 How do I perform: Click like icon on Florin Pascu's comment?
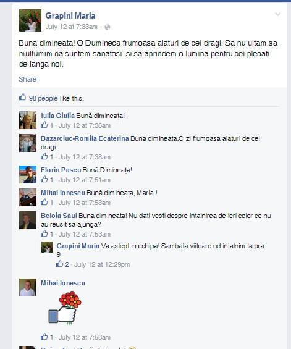(44, 179)
